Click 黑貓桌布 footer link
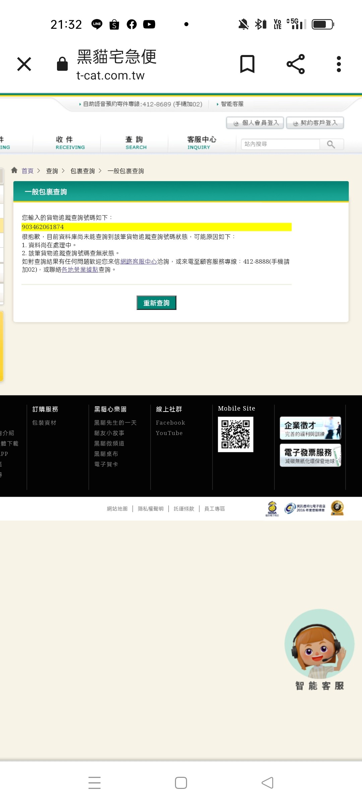 106,454
